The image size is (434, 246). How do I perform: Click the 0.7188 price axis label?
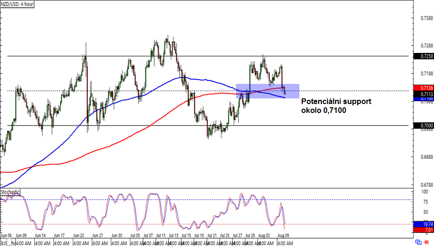coord(427,74)
